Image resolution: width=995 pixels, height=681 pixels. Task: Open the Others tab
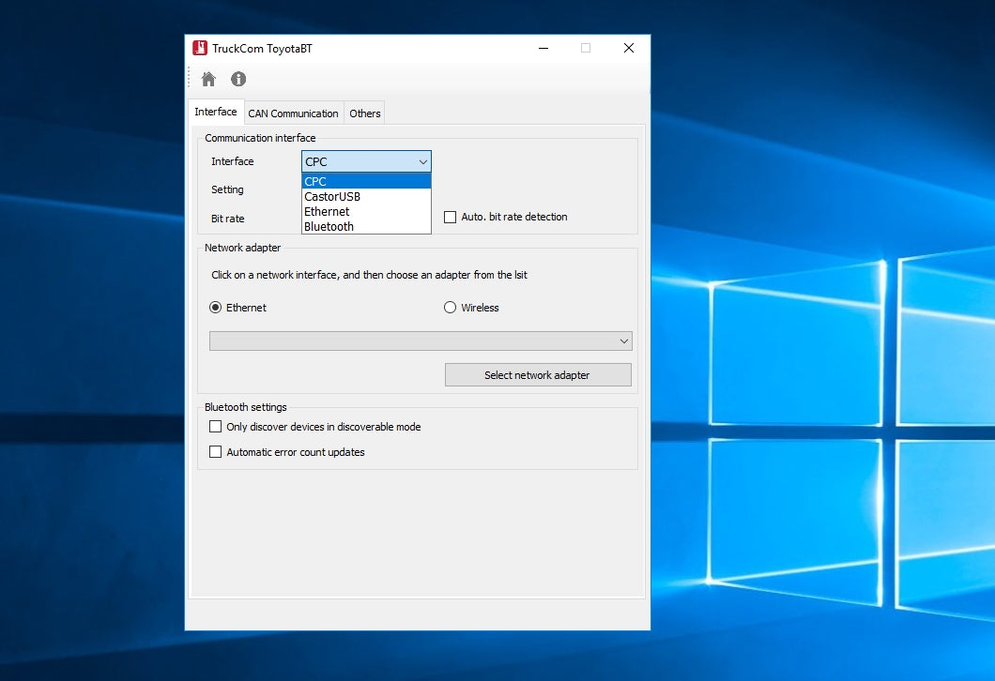(365, 113)
